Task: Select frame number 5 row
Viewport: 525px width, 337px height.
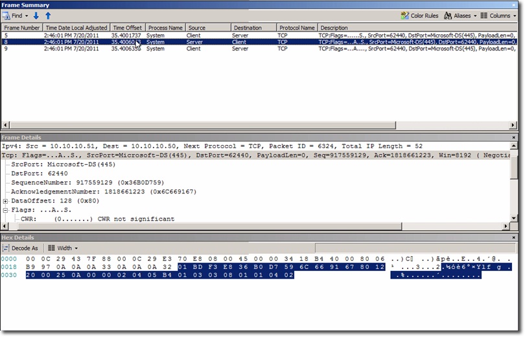Action: point(259,36)
